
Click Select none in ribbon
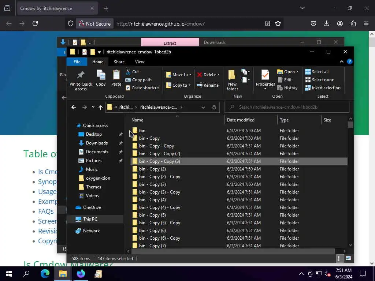[319, 80]
